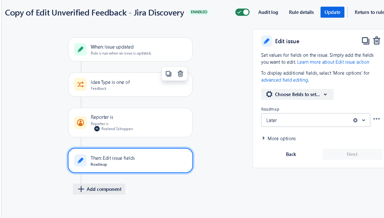Click the blue Update button

(x=332, y=12)
